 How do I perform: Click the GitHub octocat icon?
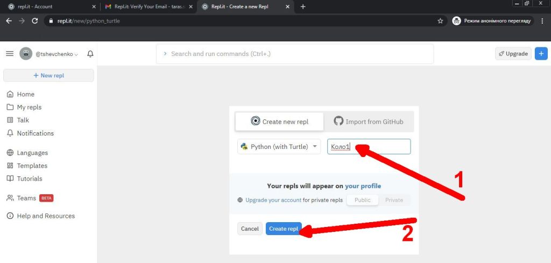coord(338,121)
